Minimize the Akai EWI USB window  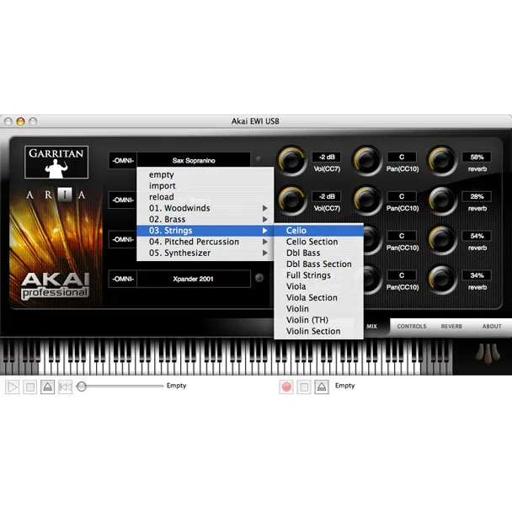tap(20, 121)
